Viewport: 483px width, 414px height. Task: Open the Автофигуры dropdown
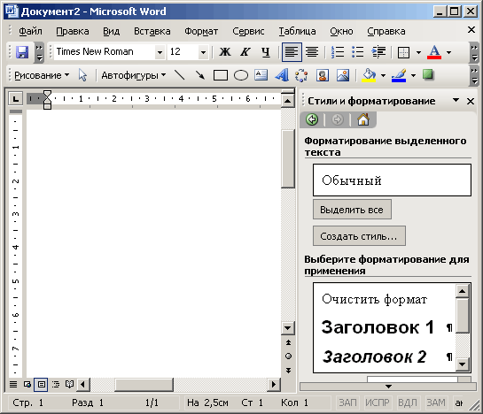[134, 75]
